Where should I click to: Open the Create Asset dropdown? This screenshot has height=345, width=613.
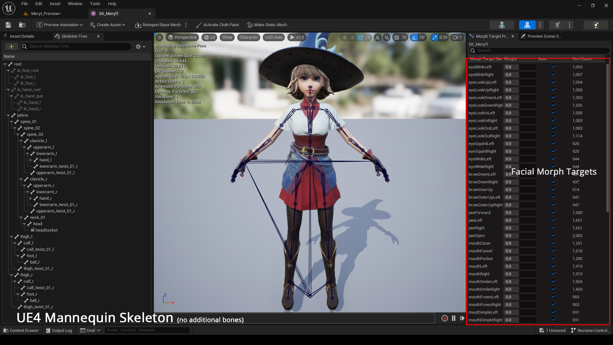point(108,25)
